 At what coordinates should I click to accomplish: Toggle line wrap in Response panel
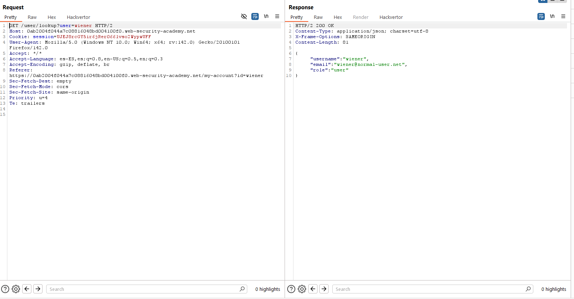pyautogui.click(x=541, y=16)
